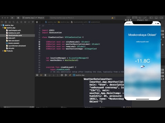Click -11.8C temperature in Simulator
This screenshot has height=123, width=165.
pos(142,61)
